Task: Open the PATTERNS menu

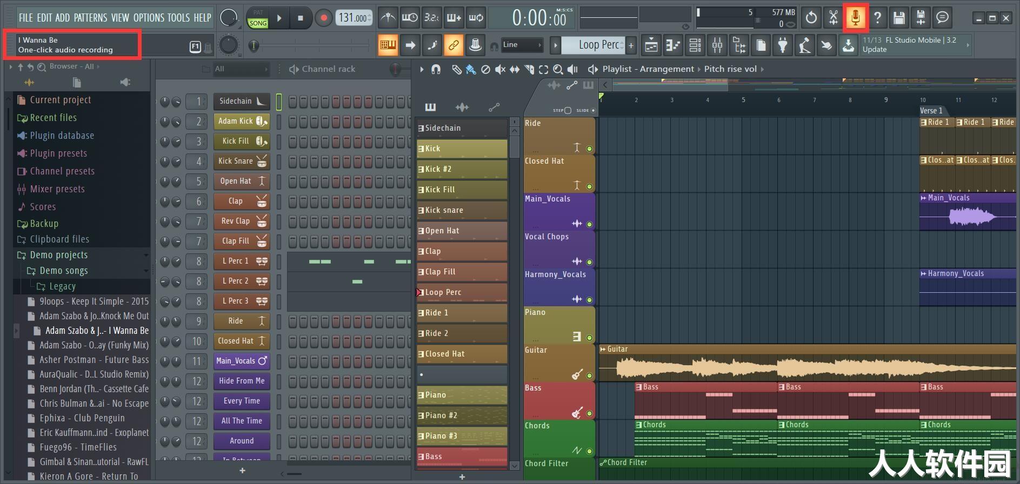Action: (90, 18)
